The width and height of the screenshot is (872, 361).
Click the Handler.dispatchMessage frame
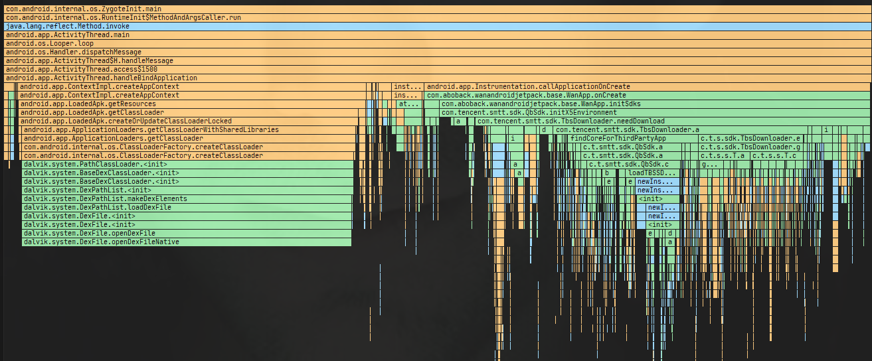266,52
